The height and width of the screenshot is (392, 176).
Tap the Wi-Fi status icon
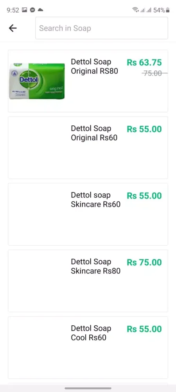tap(135, 10)
